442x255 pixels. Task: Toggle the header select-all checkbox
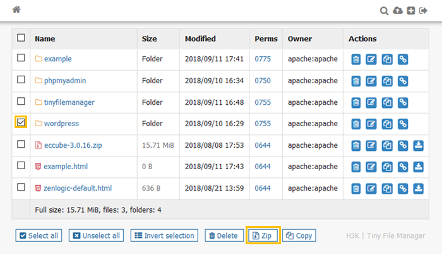[x=21, y=38]
